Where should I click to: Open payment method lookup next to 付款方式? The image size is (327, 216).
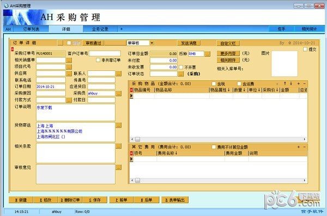69,100
